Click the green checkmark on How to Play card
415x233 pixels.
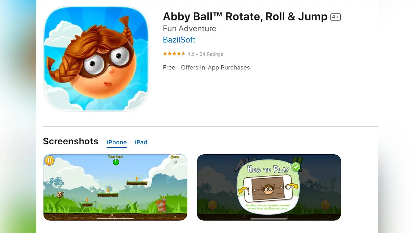coord(295,167)
